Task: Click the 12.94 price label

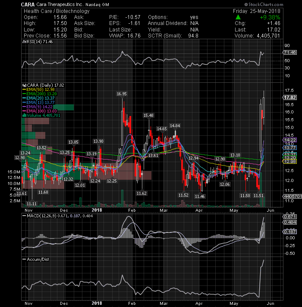Action: (x=194, y=158)
